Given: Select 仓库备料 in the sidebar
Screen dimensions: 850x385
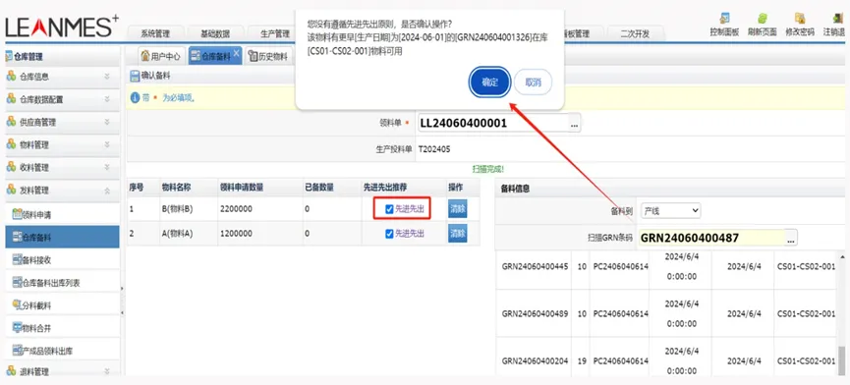Looking at the screenshot, I should point(62,237).
